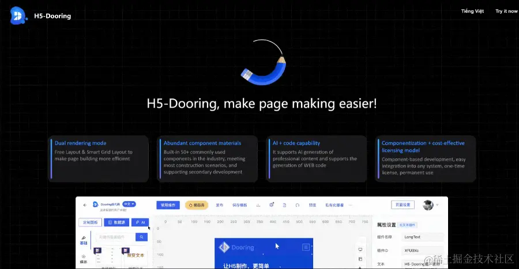Click 私有化部署 in the editor toolbar
Viewport: 519px width, 269px height.
pos(334,205)
